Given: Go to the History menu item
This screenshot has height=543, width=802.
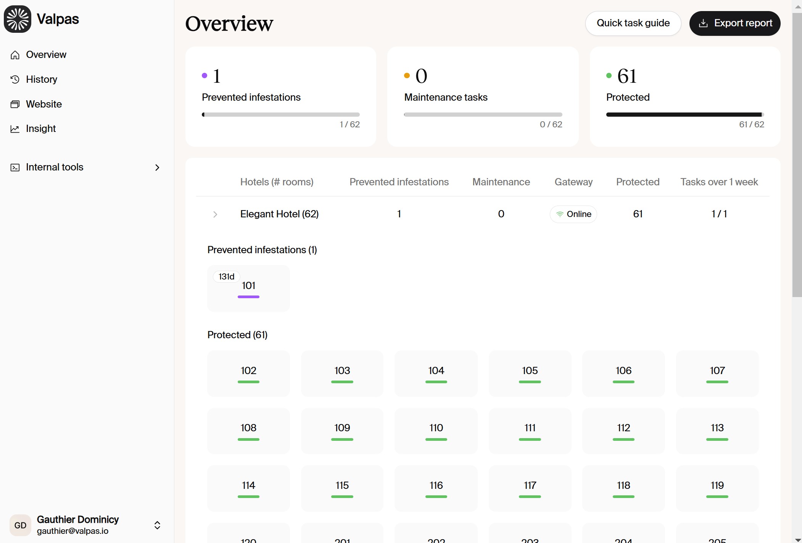Looking at the screenshot, I should point(42,79).
